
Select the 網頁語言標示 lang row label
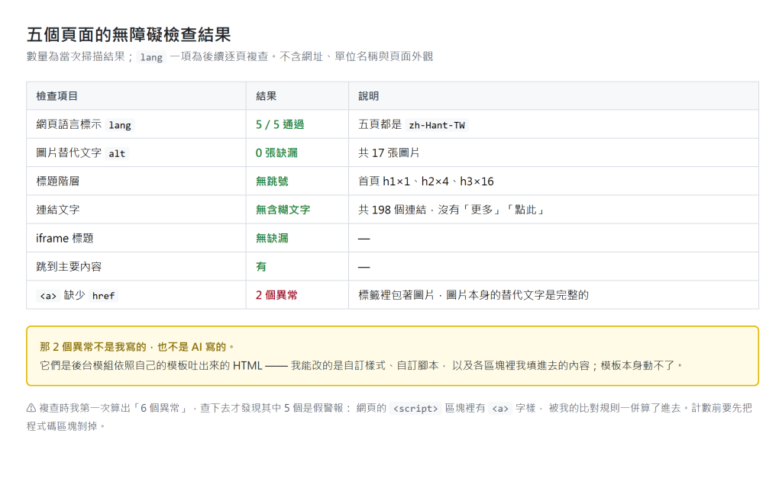coord(85,124)
